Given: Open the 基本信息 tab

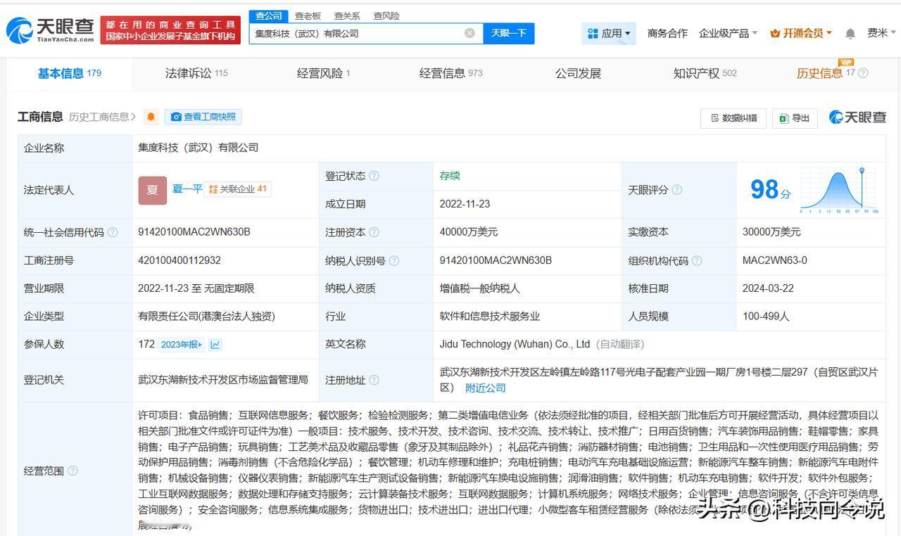Looking at the screenshot, I should 69,73.
